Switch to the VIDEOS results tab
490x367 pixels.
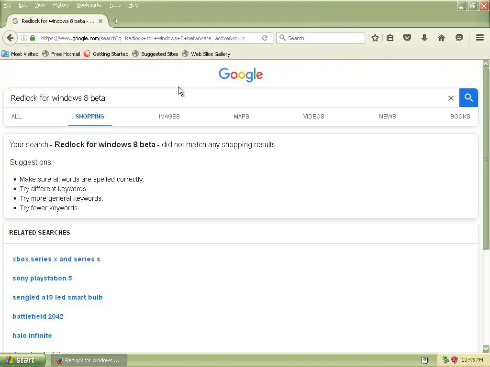point(313,117)
